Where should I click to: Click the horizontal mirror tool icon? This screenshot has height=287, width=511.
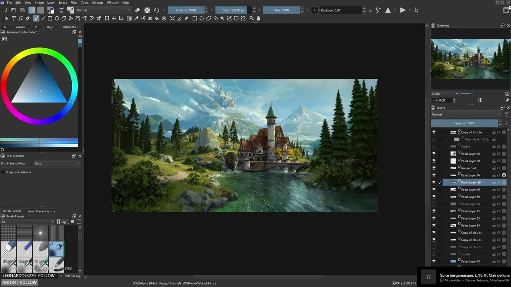388,10
